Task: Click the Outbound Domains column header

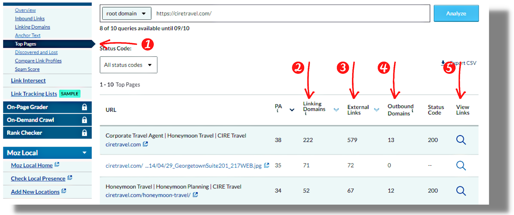Action: 401,110
